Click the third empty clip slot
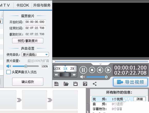This screenshot has height=113, width=149. click(65, 100)
